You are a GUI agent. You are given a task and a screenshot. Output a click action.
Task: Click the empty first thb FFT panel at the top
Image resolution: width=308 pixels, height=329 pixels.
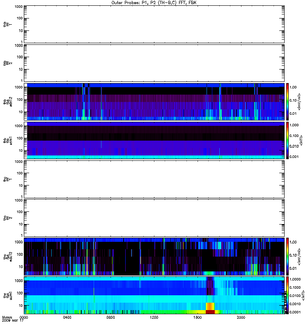pyautogui.click(x=154, y=24)
